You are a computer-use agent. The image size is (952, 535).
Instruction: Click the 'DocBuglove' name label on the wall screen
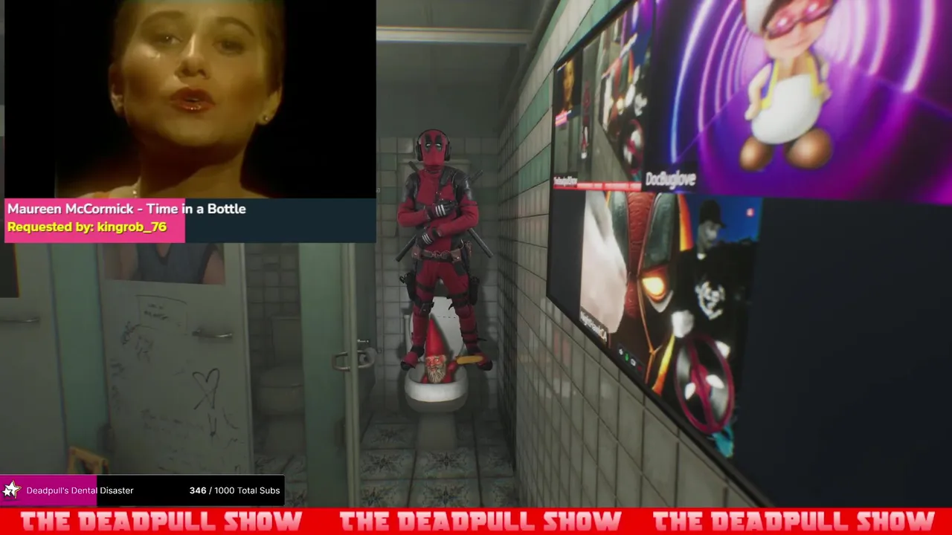click(670, 179)
